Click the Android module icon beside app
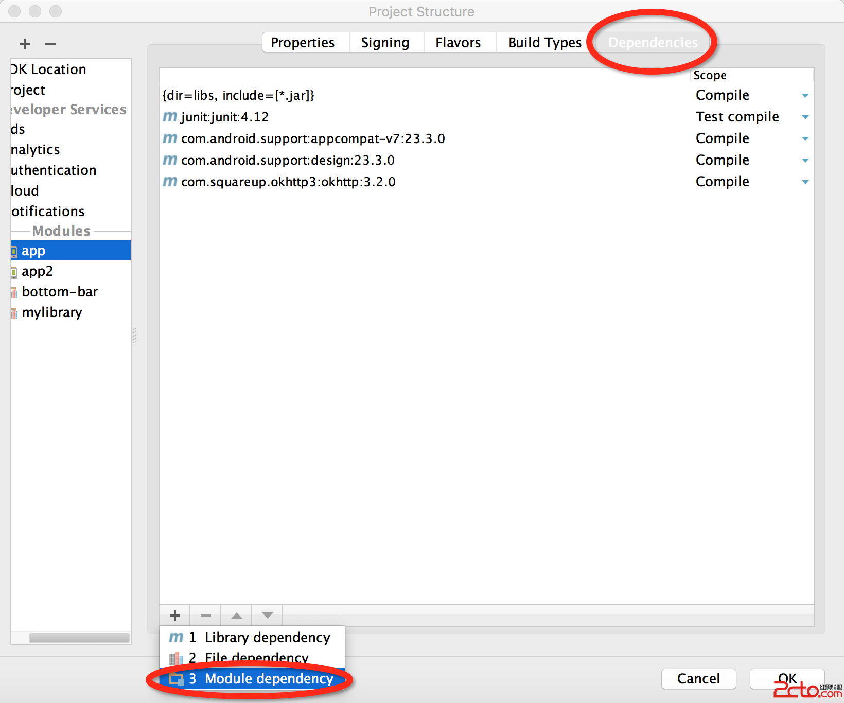The height and width of the screenshot is (703, 844). coord(14,252)
